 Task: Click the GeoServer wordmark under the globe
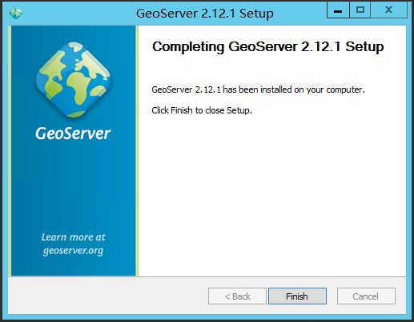click(73, 133)
